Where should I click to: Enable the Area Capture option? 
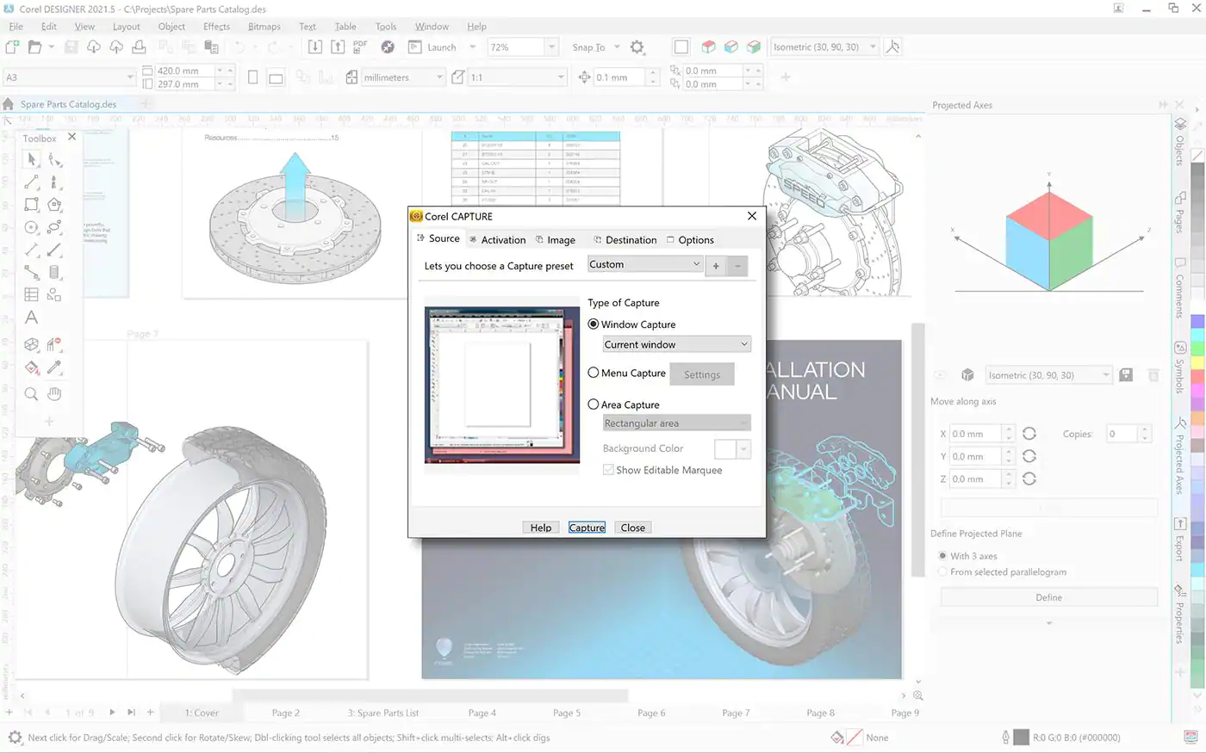tap(592, 404)
